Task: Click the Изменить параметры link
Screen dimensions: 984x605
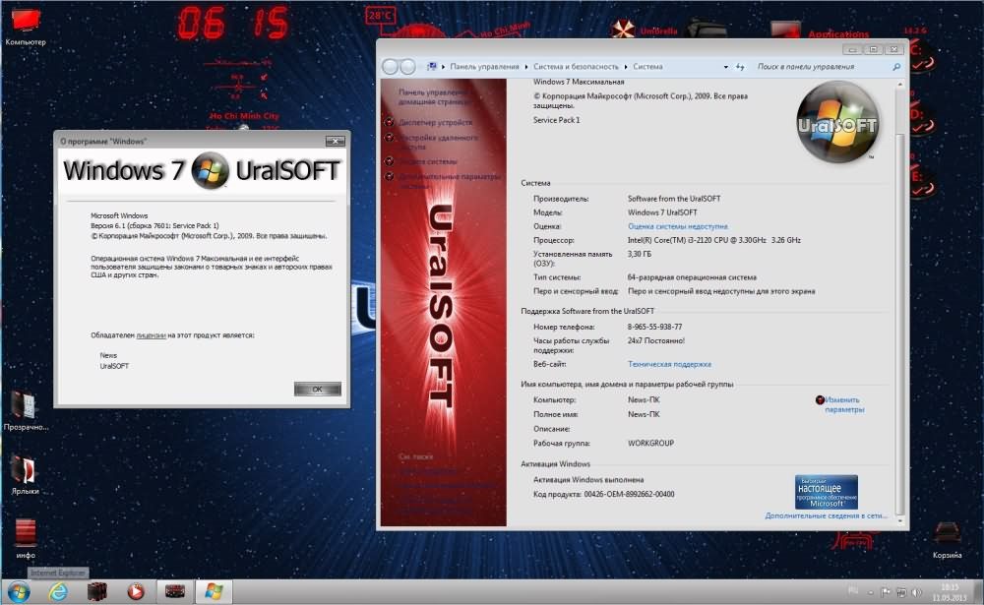Action: 843,404
